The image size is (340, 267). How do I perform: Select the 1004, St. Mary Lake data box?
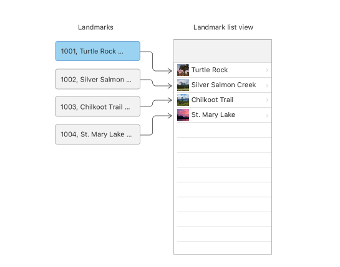tap(97, 134)
